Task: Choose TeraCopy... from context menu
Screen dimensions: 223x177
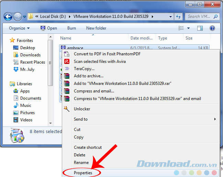Action: tap(141, 69)
